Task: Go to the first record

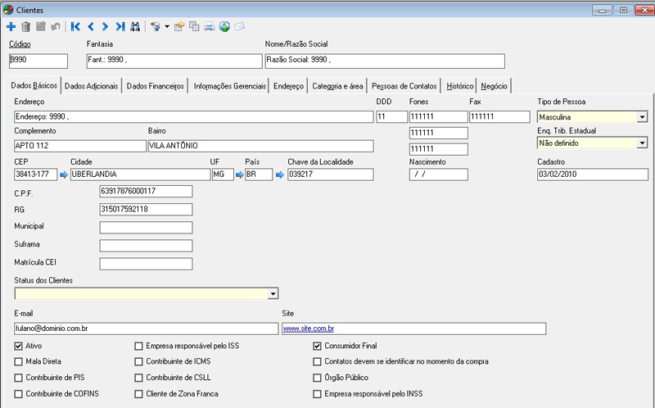Action: pyautogui.click(x=76, y=26)
